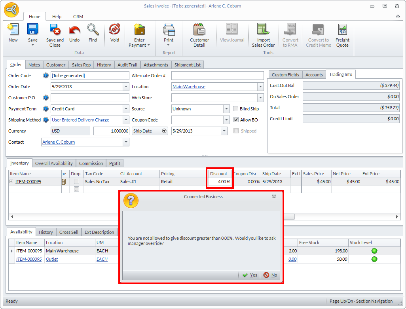
Task: Switch to the Sales Rep tab
Action: coord(81,65)
